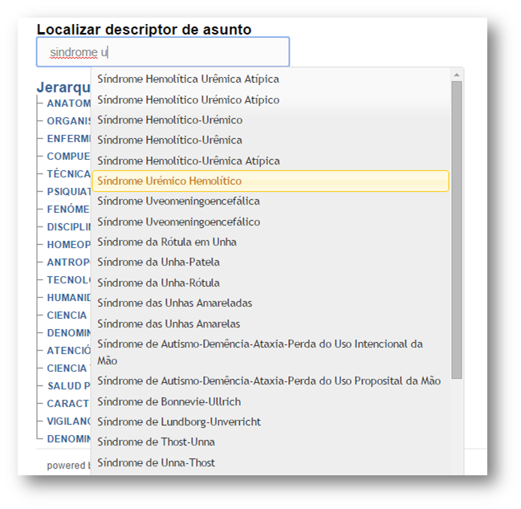Open the TÉCNICA hierarchy category
521x509 pixels.
[69, 173]
